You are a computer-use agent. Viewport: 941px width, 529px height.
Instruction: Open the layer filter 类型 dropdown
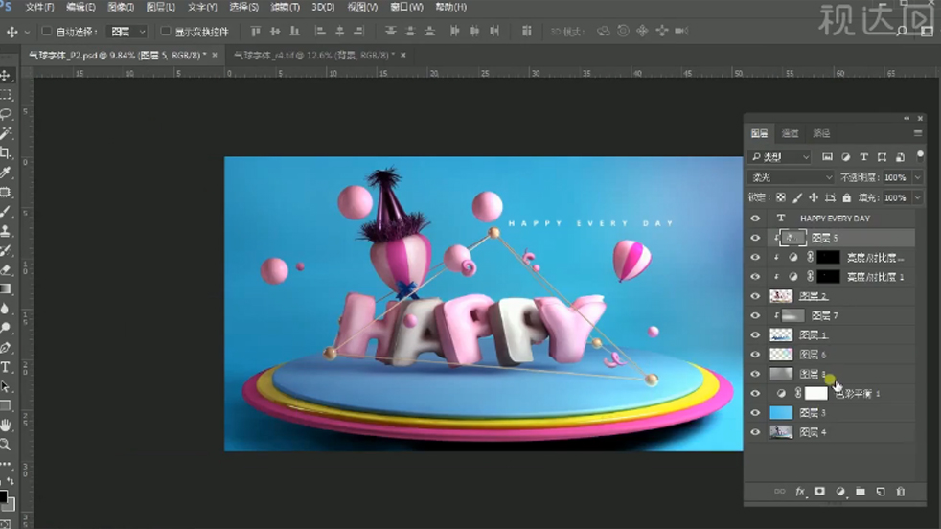pos(780,157)
